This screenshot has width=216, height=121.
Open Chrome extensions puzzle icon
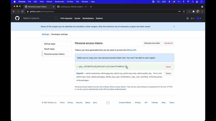[193, 11]
